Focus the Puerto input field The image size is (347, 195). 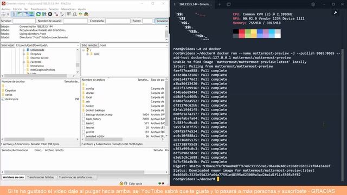click(x=147, y=21)
